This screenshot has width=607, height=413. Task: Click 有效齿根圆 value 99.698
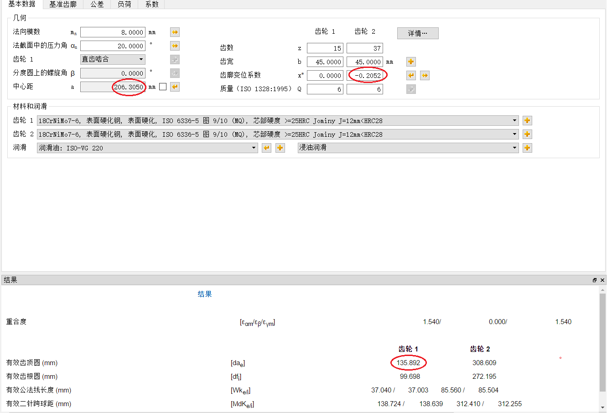(410, 377)
